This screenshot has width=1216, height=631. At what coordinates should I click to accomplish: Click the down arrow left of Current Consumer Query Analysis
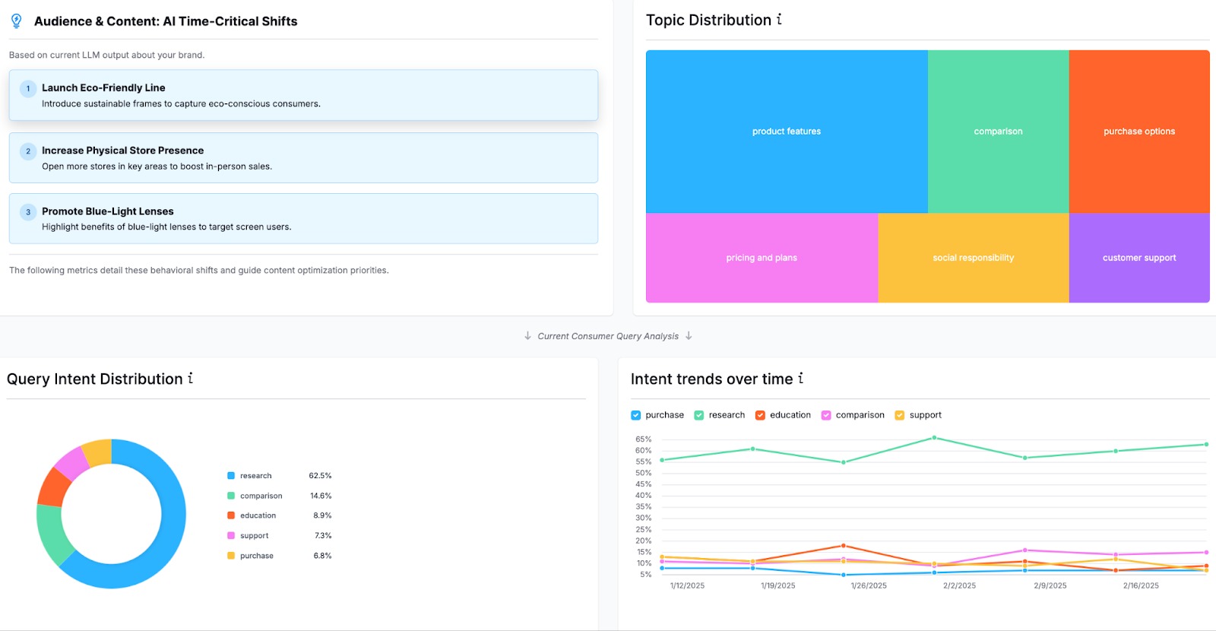pyautogui.click(x=527, y=336)
